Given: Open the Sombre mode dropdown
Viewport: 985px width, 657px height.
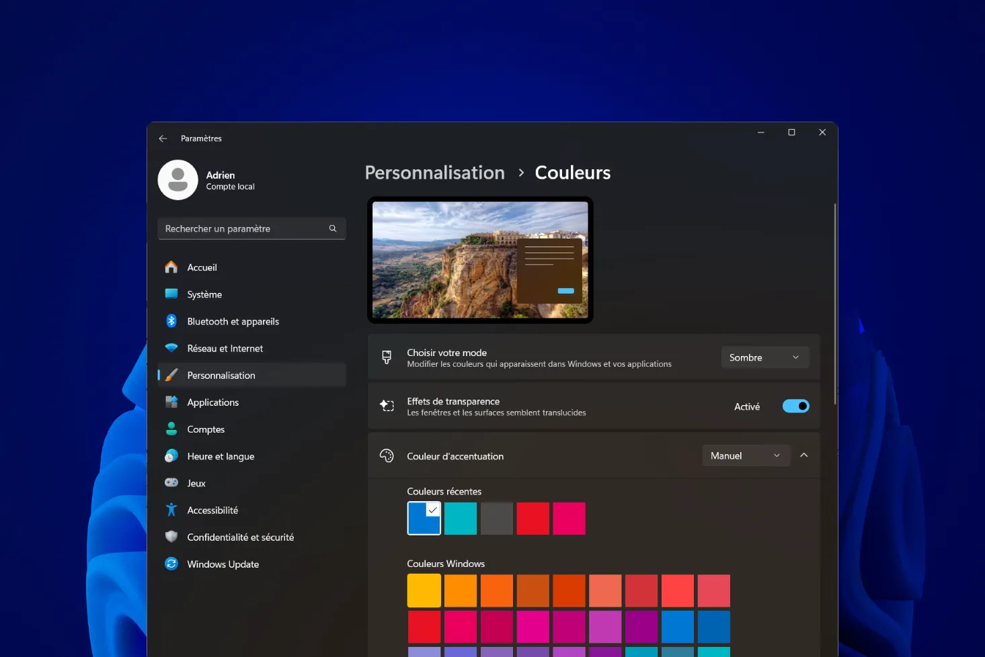Looking at the screenshot, I should (765, 357).
